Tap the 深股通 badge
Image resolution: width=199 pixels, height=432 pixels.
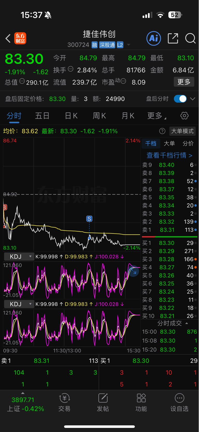coord(107,45)
